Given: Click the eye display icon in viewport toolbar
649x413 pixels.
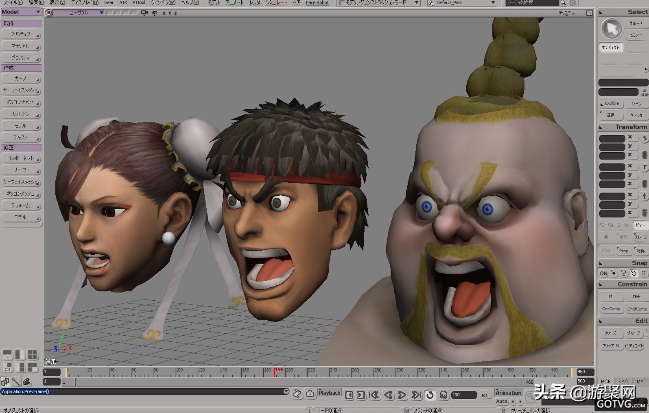Looking at the screenshot, I should coord(155,13).
